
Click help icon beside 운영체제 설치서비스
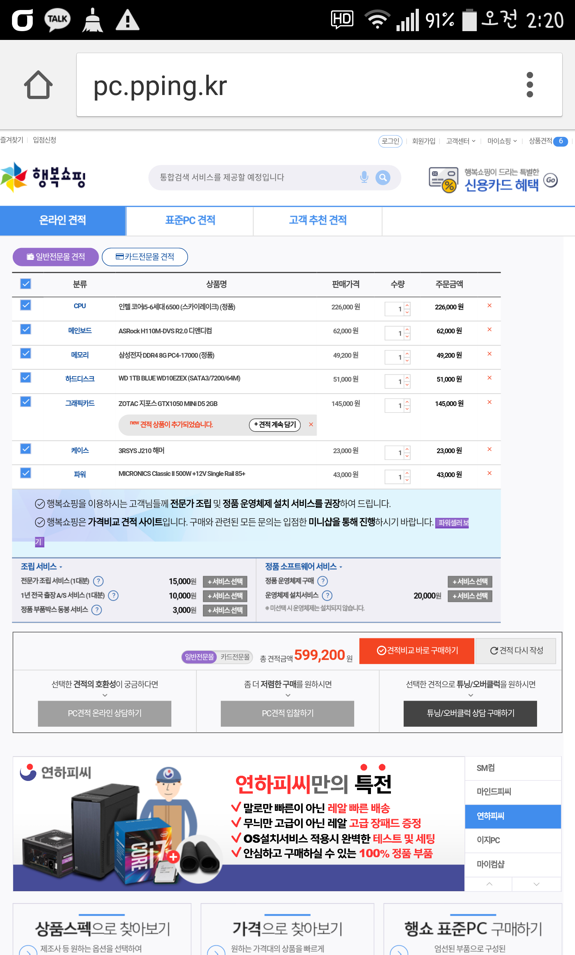click(327, 596)
